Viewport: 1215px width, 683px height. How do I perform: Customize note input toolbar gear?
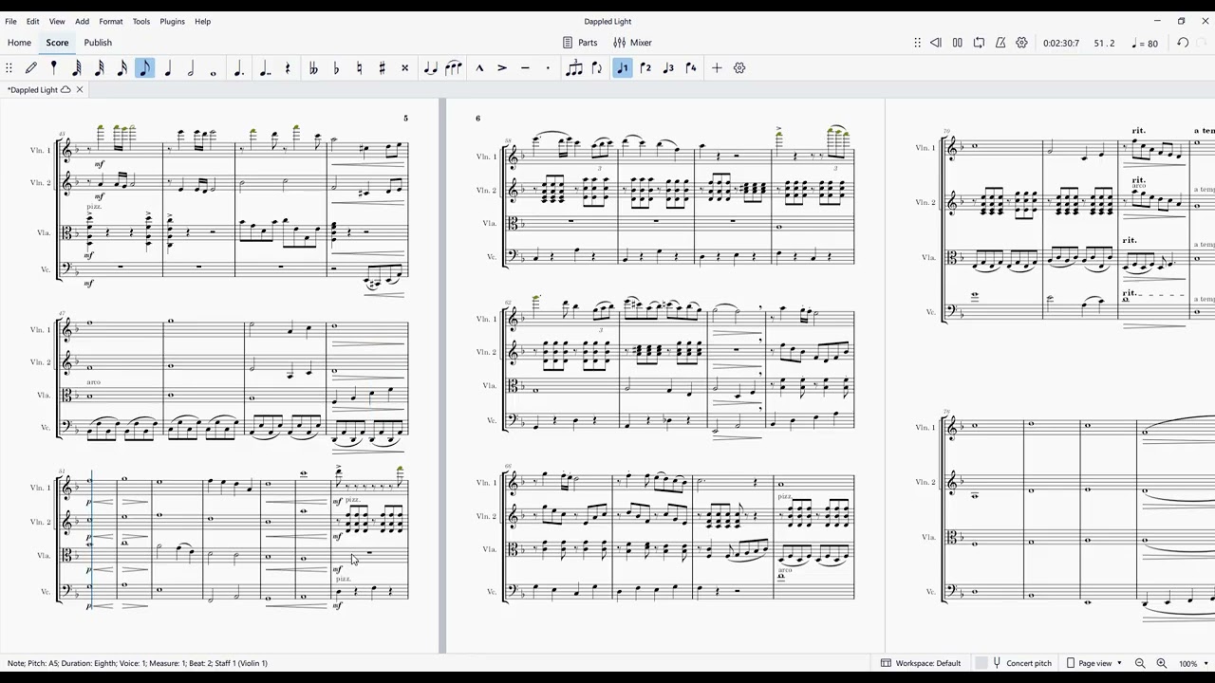pos(739,68)
